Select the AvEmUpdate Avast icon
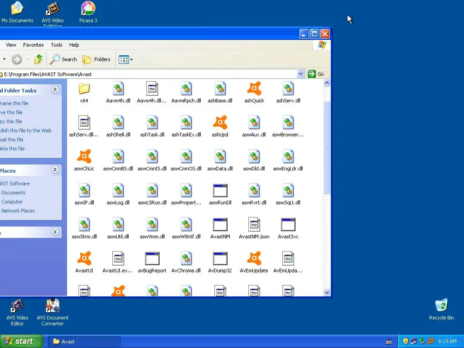Image resolution: width=464 pixels, height=348 pixels. pyautogui.click(x=254, y=259)
